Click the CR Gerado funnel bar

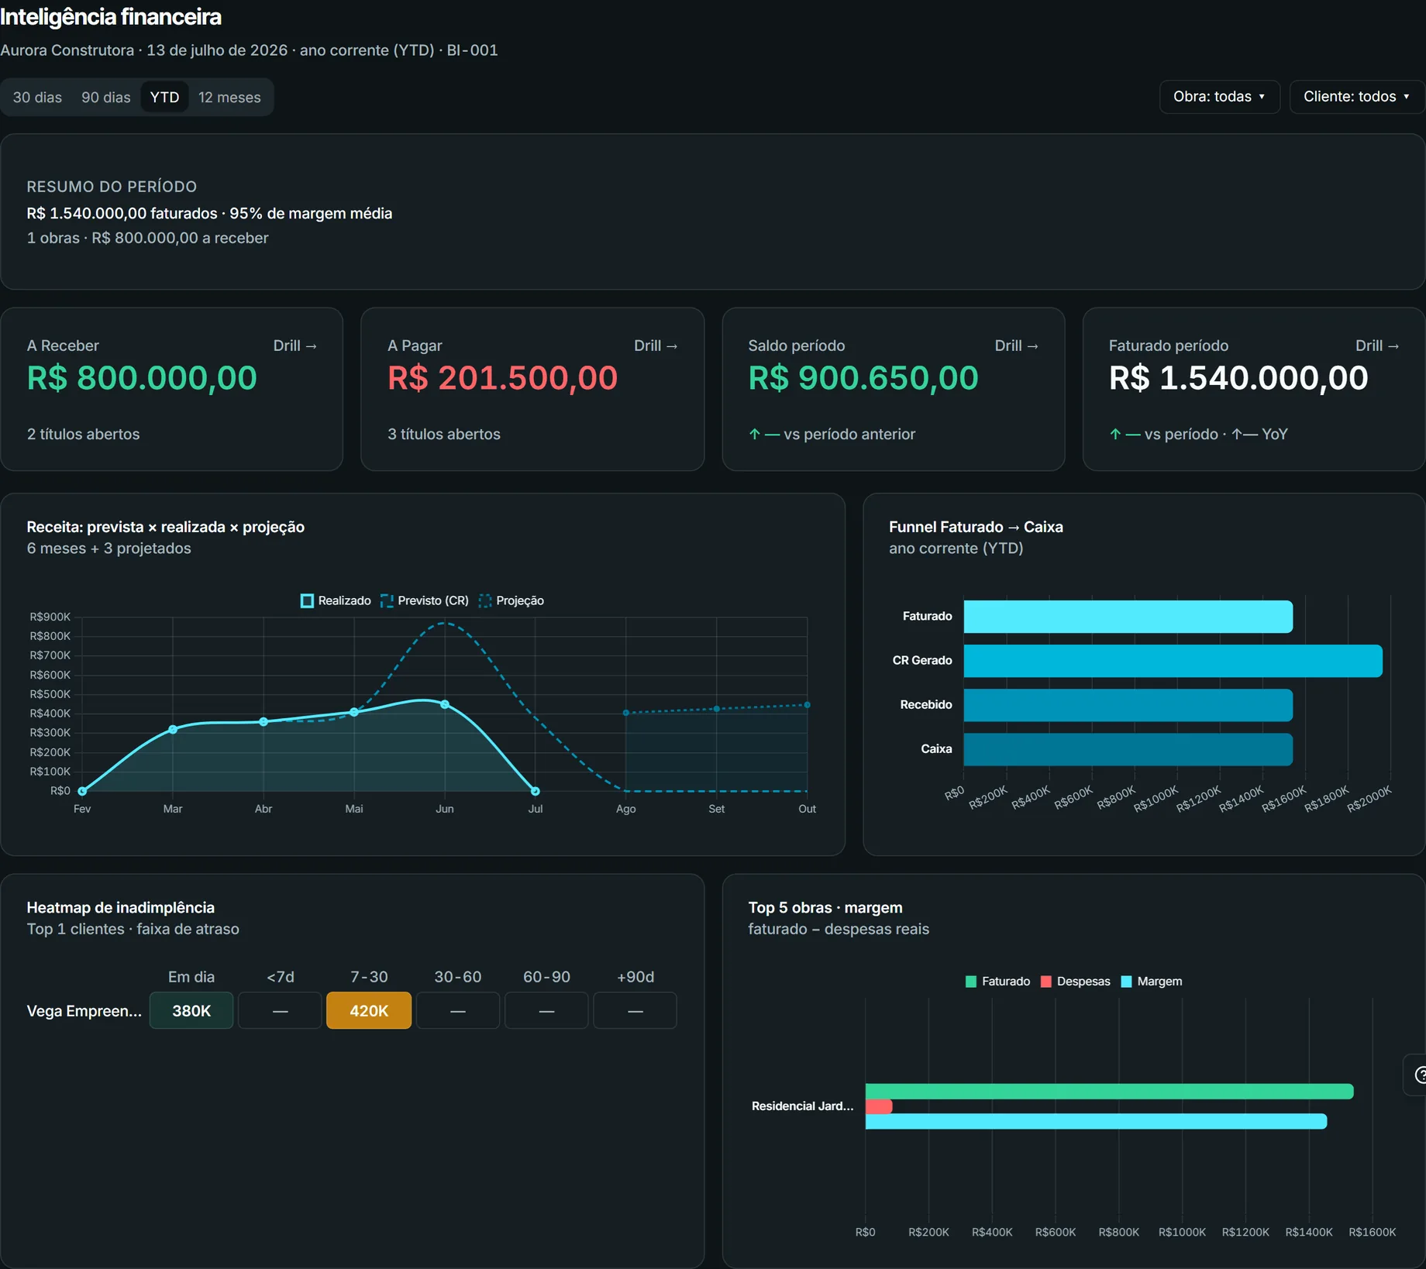click(x=1173, y=661)
